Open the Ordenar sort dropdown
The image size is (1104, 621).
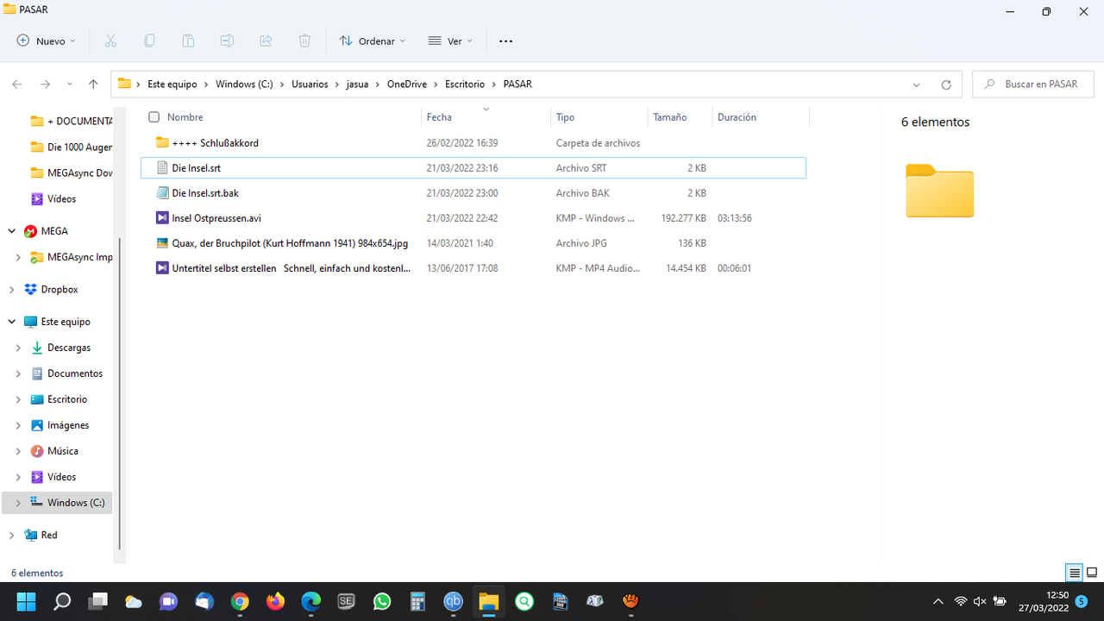pos(373,41)
